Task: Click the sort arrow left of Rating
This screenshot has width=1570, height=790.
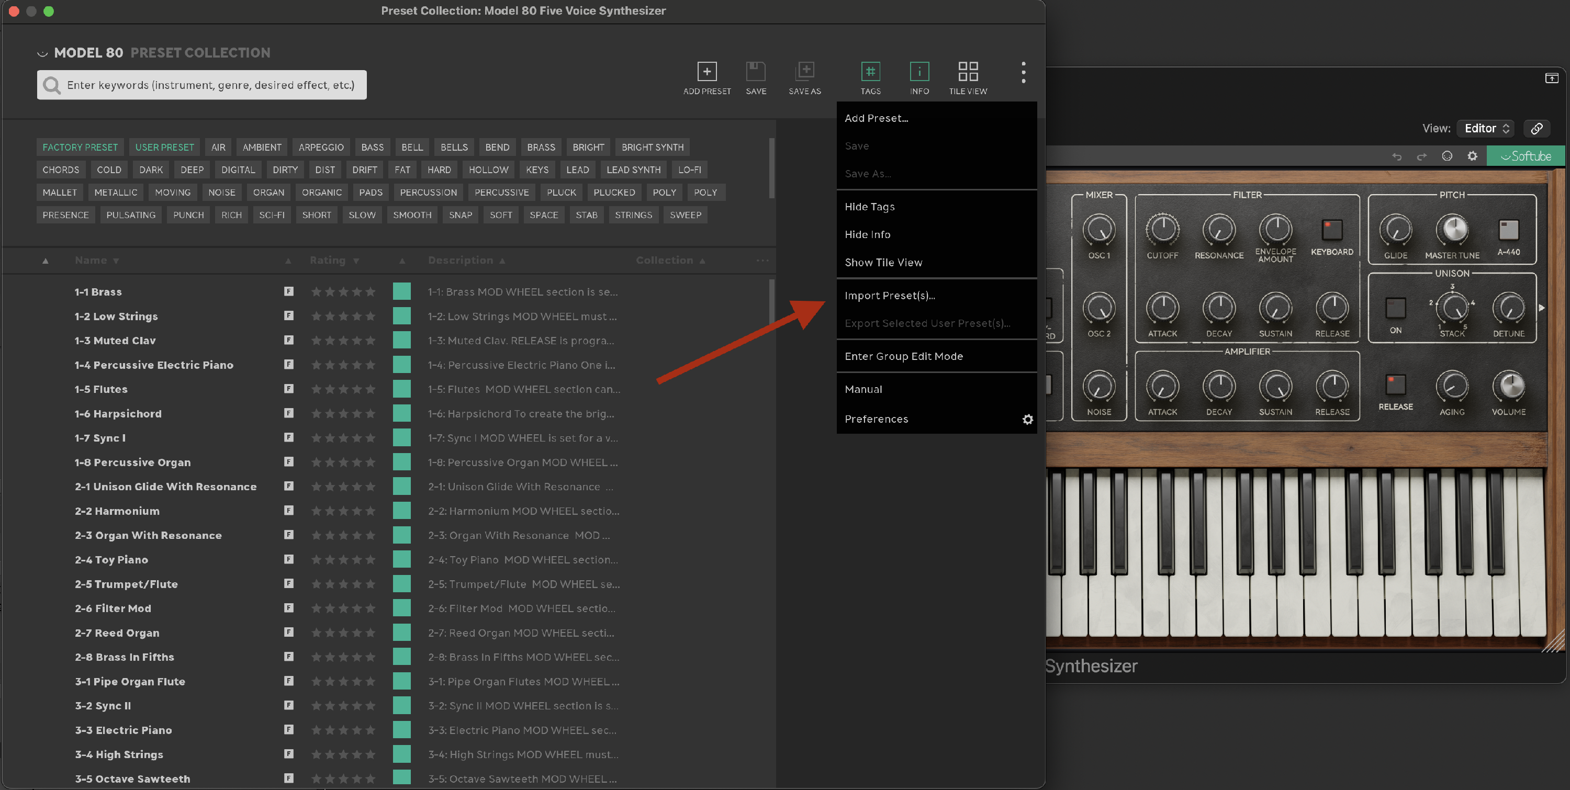Action: [x=288, y=261]
